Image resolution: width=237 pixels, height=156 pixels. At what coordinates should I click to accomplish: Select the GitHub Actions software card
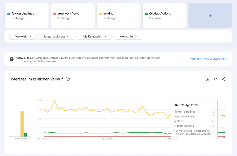[x=165, y=15]
